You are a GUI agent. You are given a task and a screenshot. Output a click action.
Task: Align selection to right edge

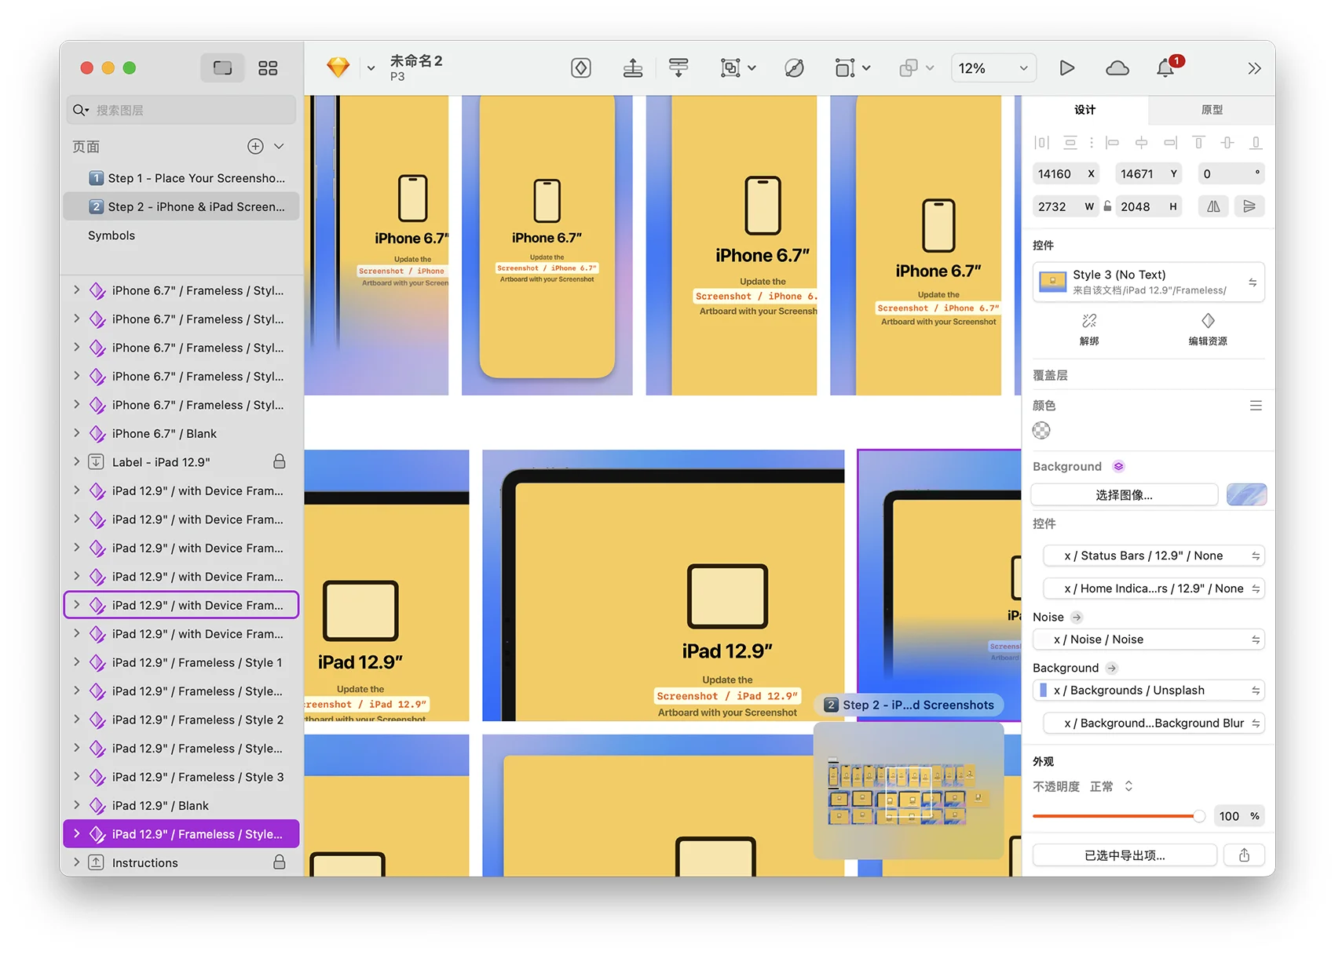1170,142
